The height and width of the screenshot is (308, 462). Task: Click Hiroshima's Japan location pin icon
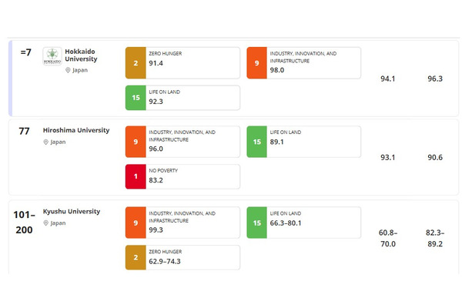[45, 142]
